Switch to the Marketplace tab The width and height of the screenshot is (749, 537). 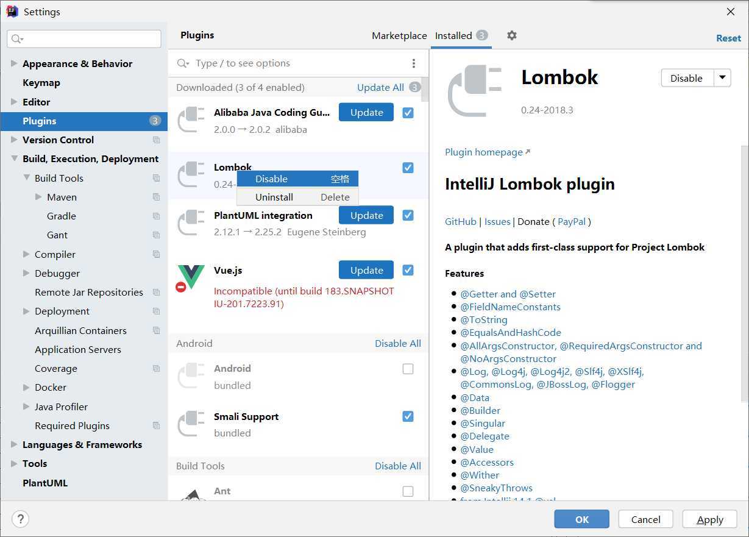coord(399,36)
